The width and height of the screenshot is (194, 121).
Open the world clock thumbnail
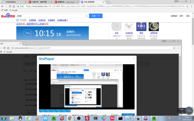tap(154, 27)
